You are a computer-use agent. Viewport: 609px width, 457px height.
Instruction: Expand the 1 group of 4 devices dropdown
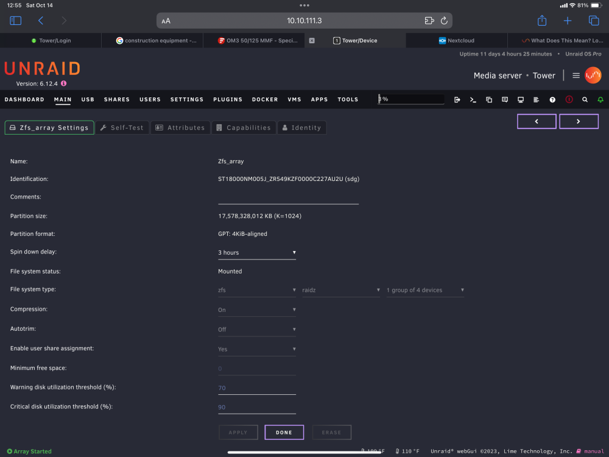tap(425, 290)
